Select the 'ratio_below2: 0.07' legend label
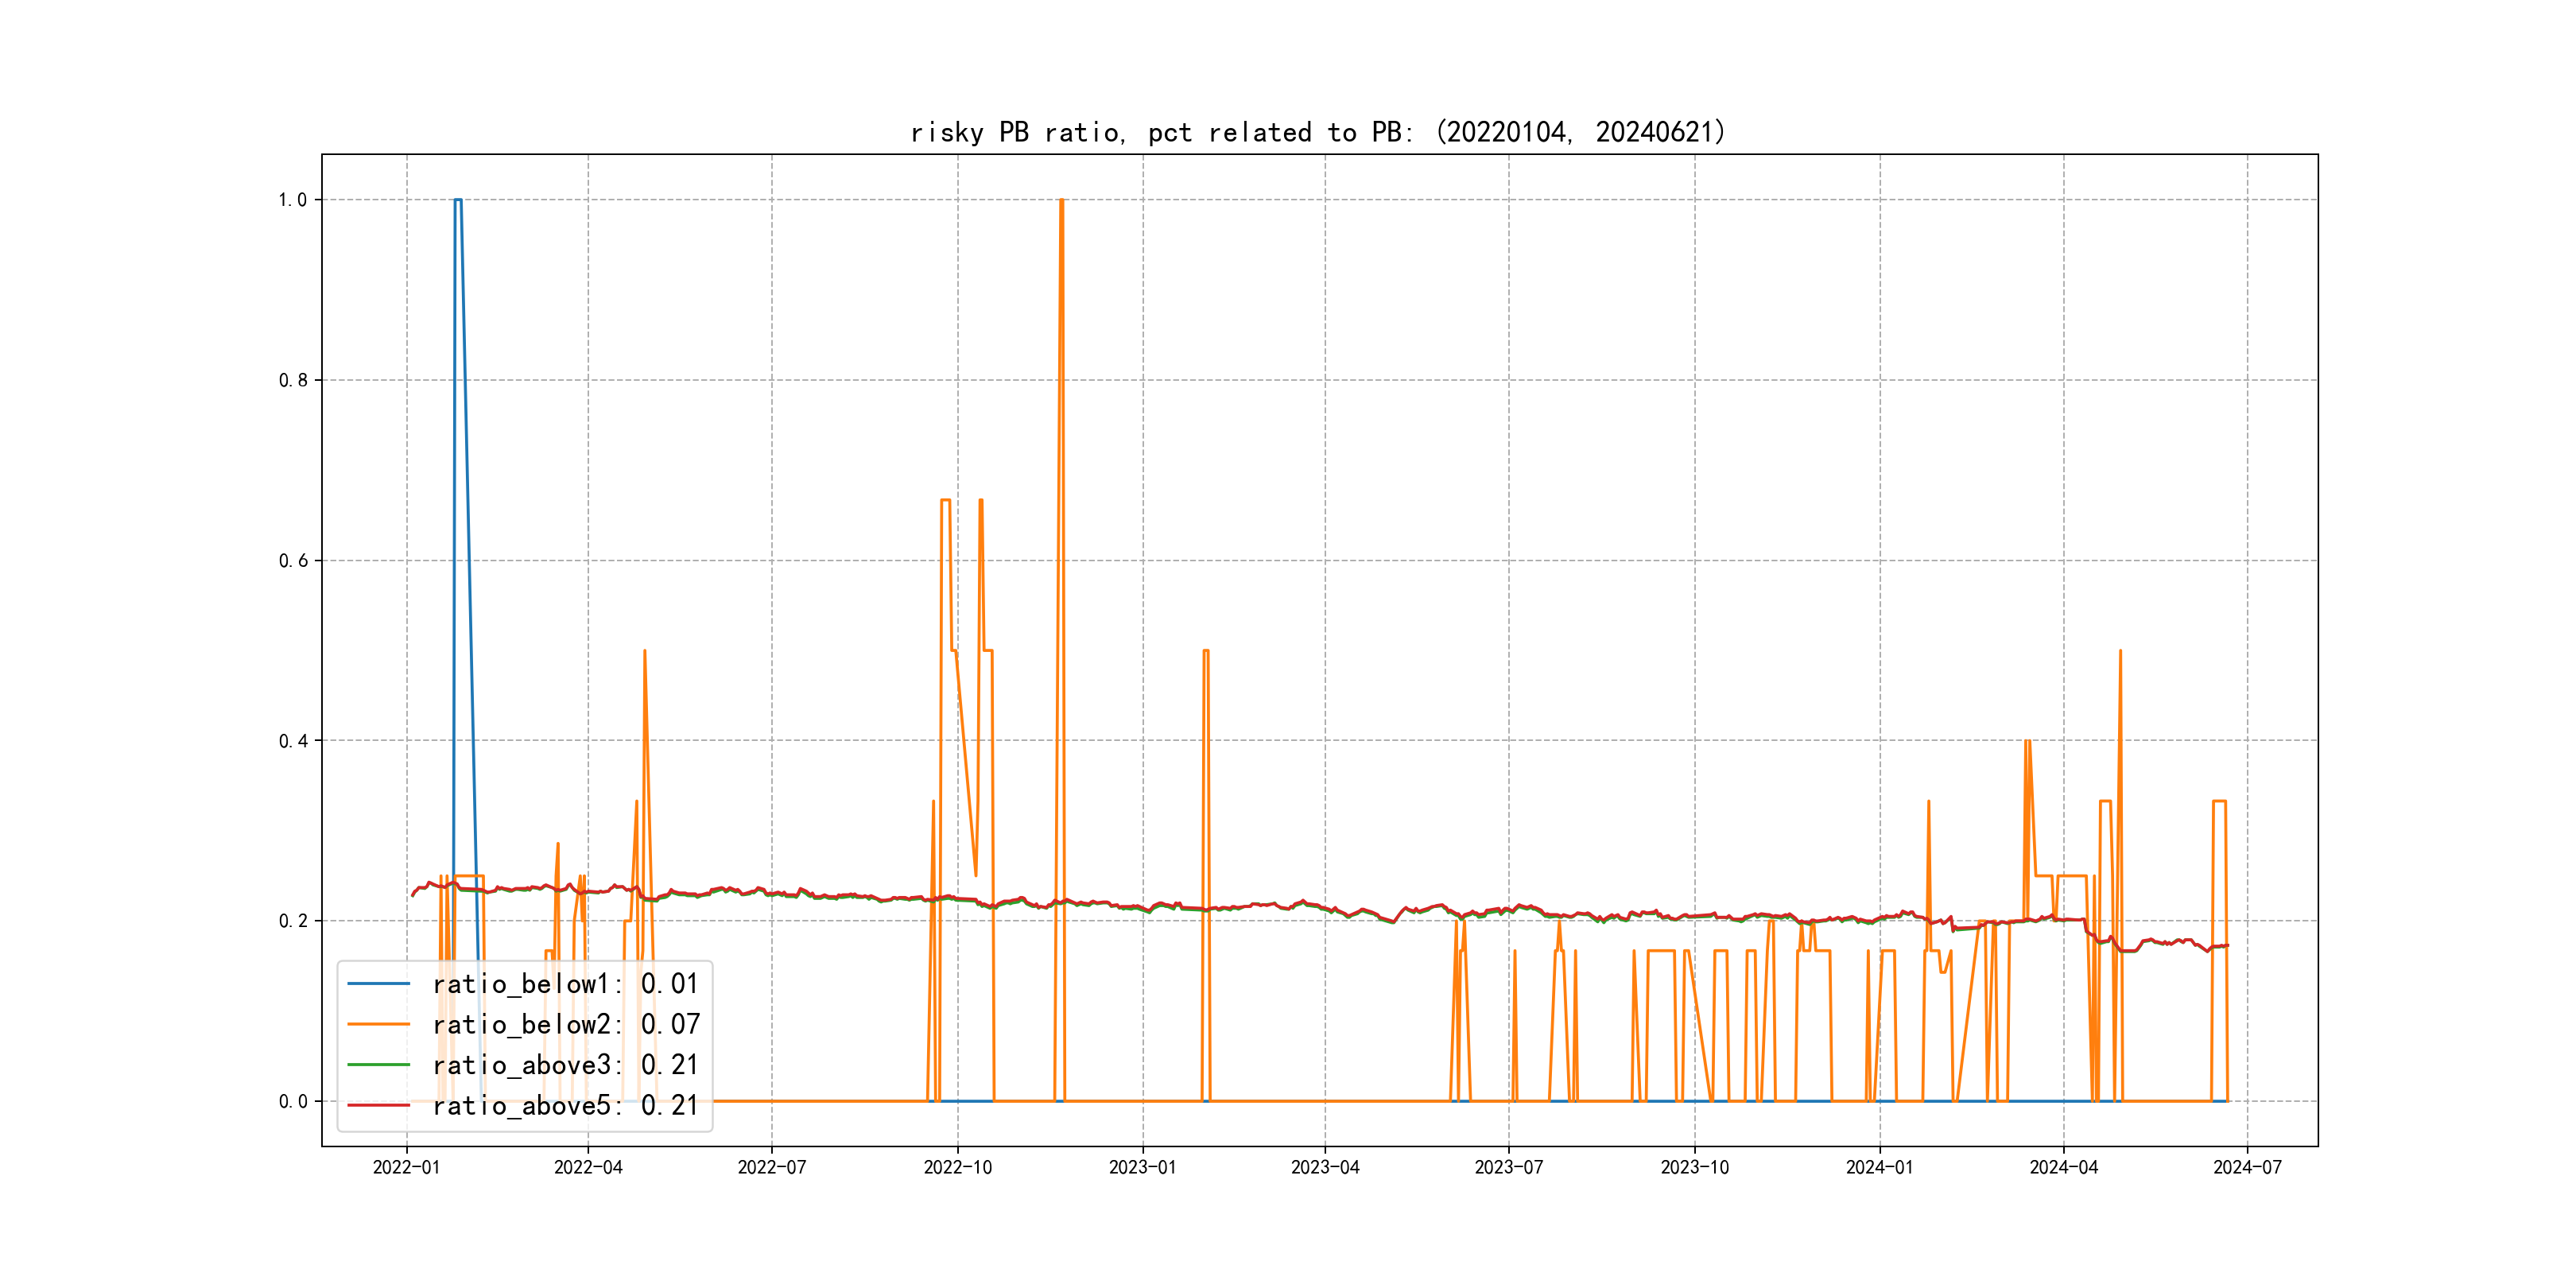 (565, 1024)
